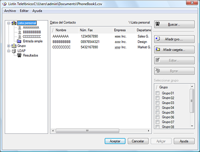
Task: Click the Cancelar button
Action: tap(138, 141)
